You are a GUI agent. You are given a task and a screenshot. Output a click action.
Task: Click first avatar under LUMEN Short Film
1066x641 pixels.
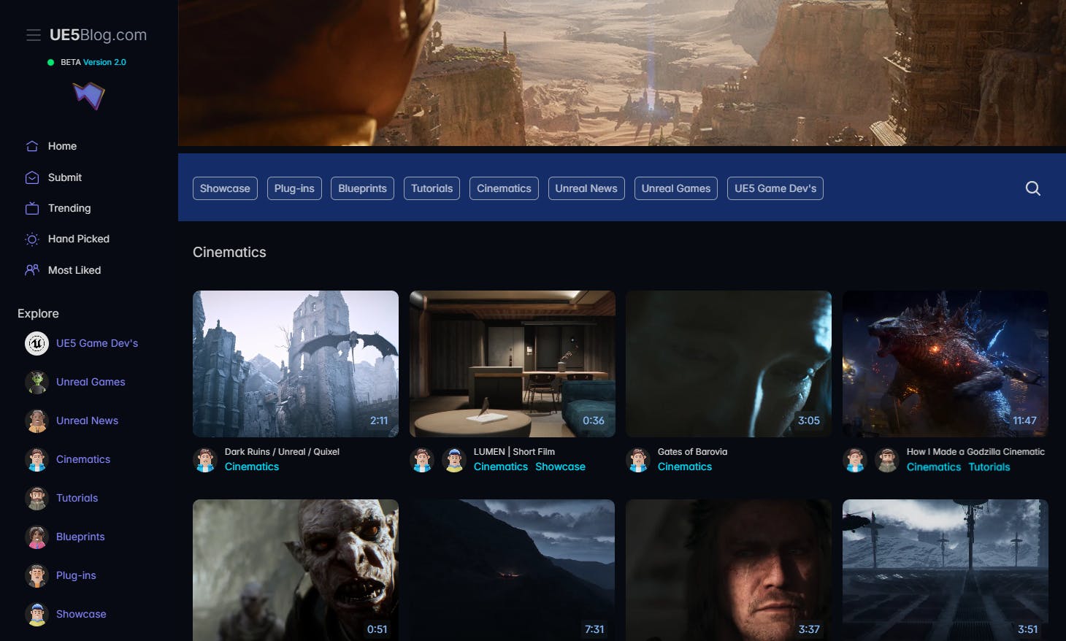[x=422, y=460]
